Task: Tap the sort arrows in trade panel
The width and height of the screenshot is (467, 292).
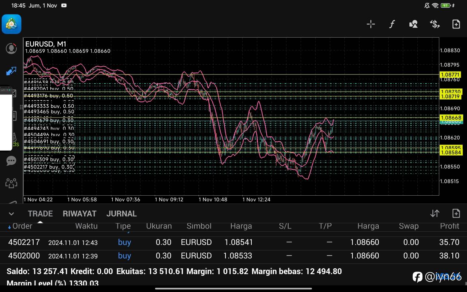Action: click(435, 214)
